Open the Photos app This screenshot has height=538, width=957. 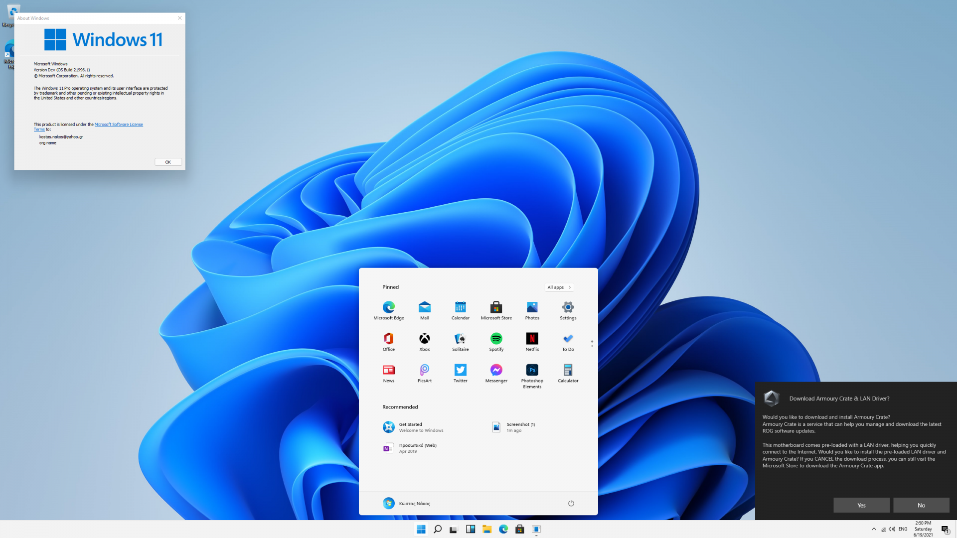click(x=532, y=310)
